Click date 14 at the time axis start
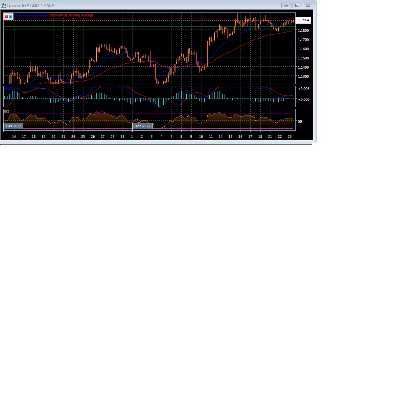The height and width of the screenshot is (403, 416). point(14,137)
